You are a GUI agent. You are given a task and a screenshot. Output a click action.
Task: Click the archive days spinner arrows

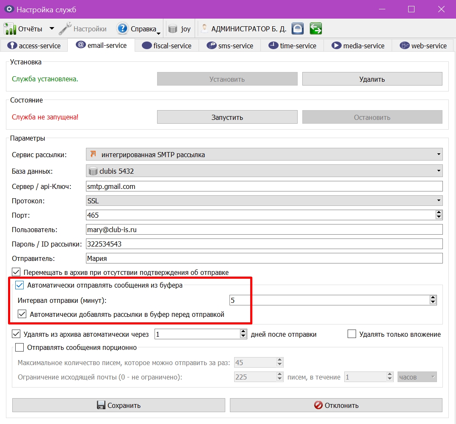243,334
